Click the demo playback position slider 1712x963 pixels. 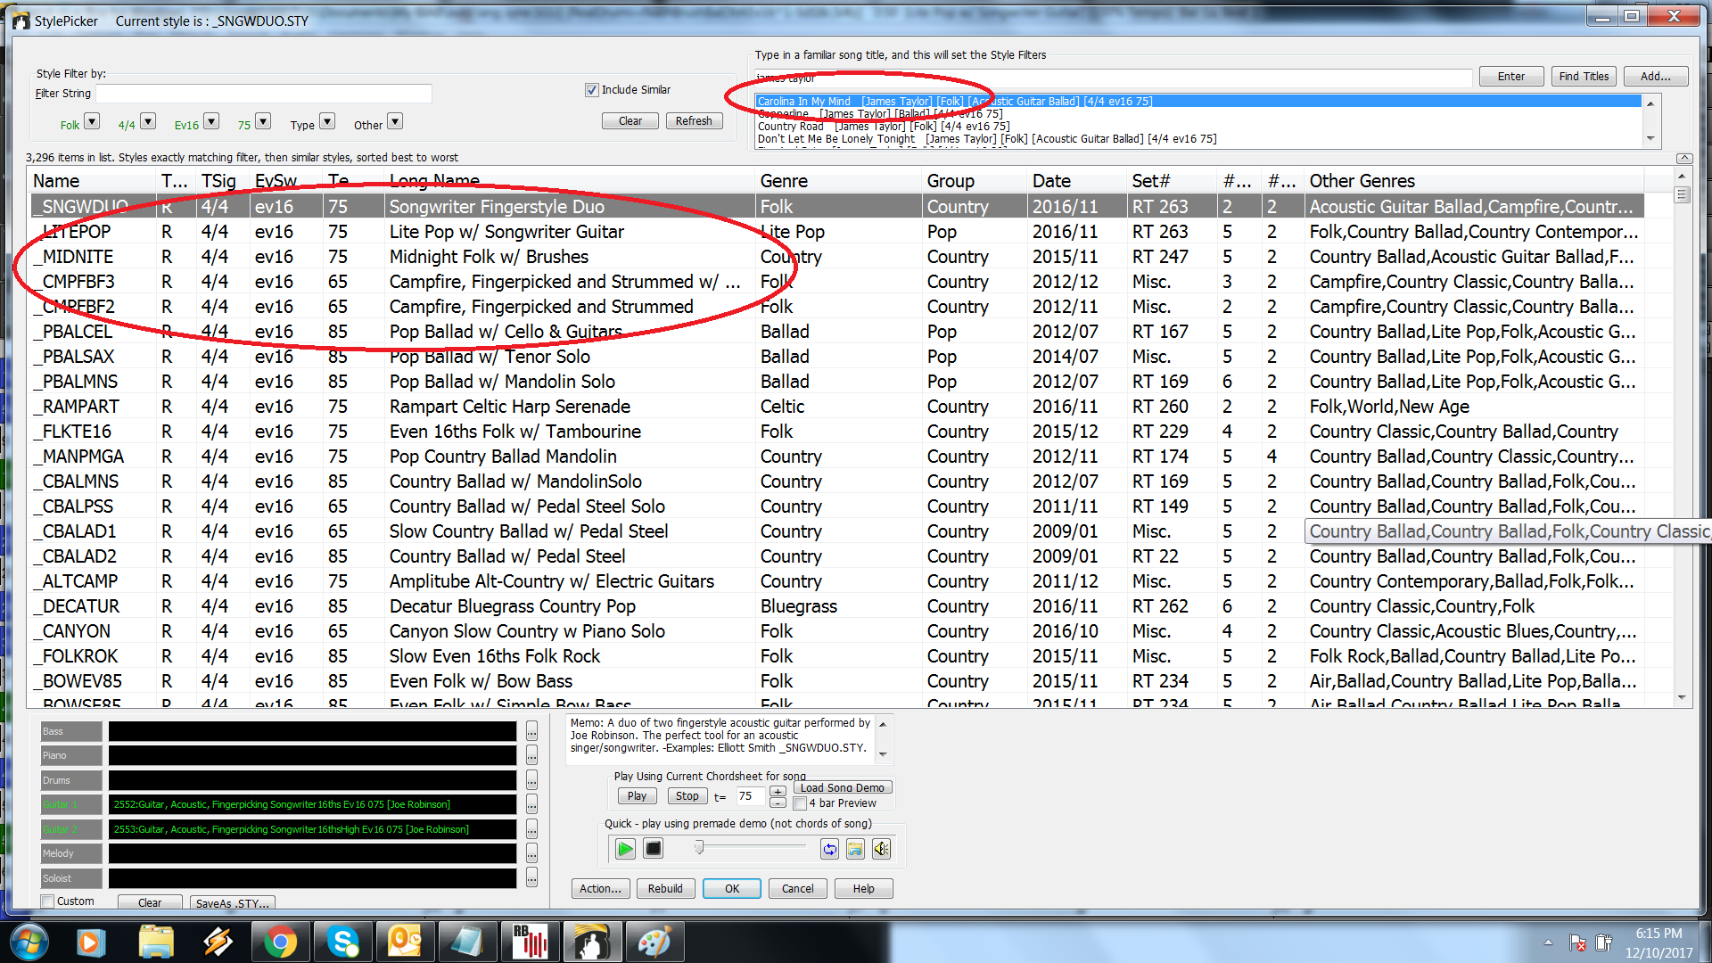coord(700,847)
